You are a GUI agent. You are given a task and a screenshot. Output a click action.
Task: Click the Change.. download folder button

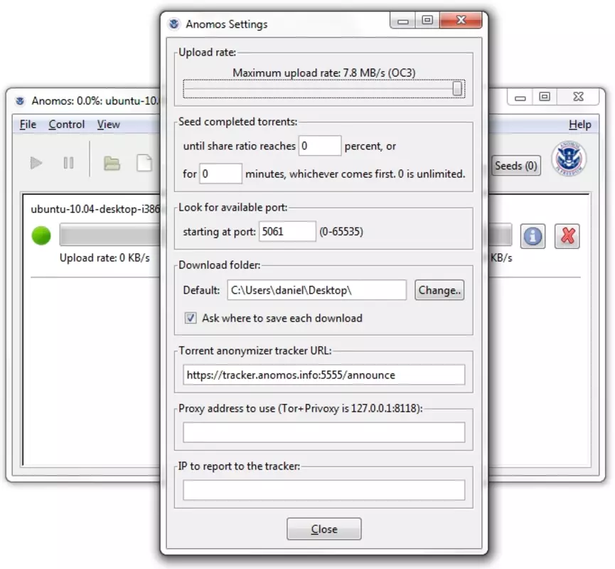[439, 290]
